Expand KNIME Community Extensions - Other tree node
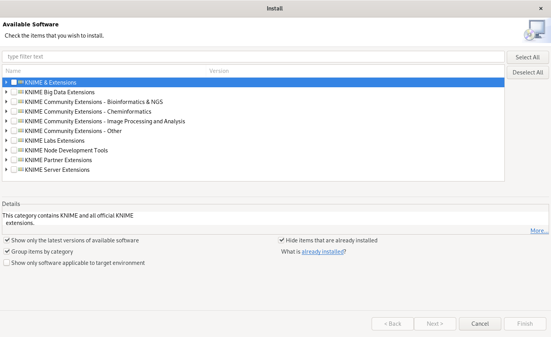The image size is (551, 337). 6,131
